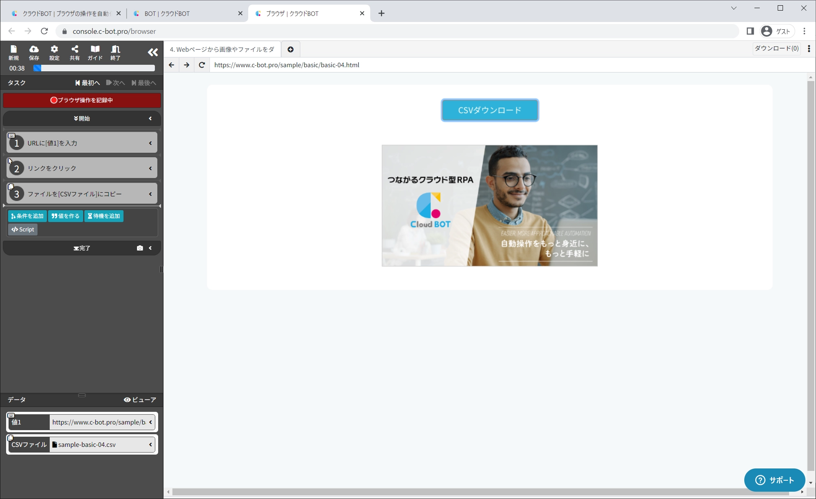Click the CSVダウンロード button
The image size is (816, 499).
pos(490,110)
